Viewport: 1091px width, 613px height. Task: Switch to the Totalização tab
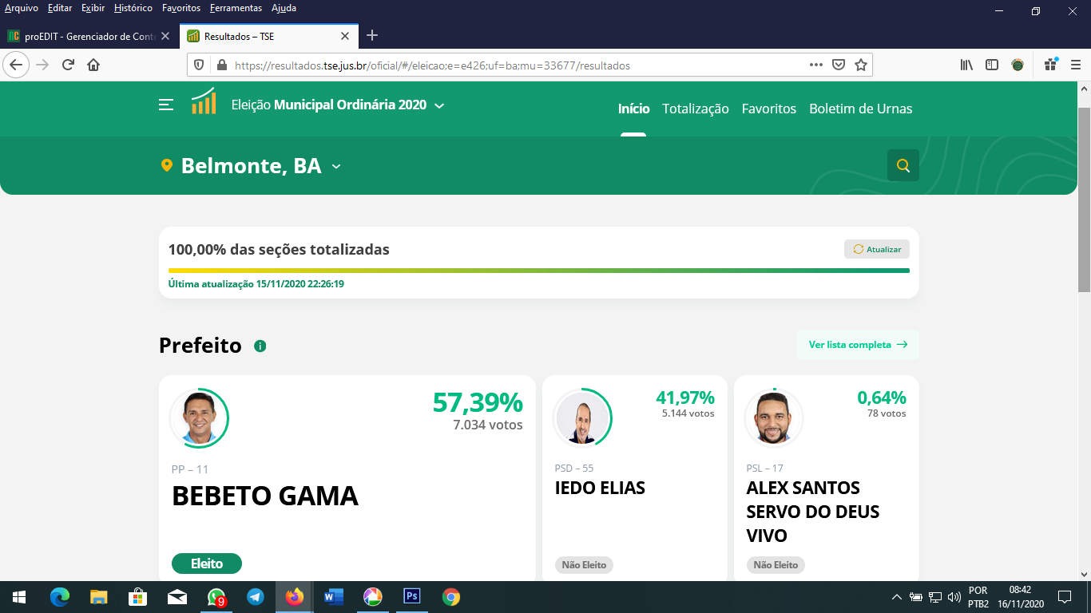coord(695,109)
